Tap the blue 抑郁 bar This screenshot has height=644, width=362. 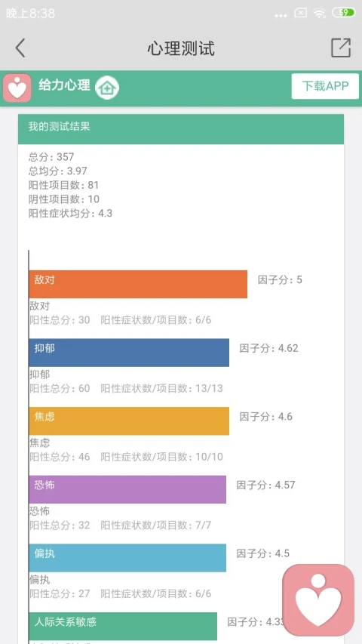[x=129, y=353]
